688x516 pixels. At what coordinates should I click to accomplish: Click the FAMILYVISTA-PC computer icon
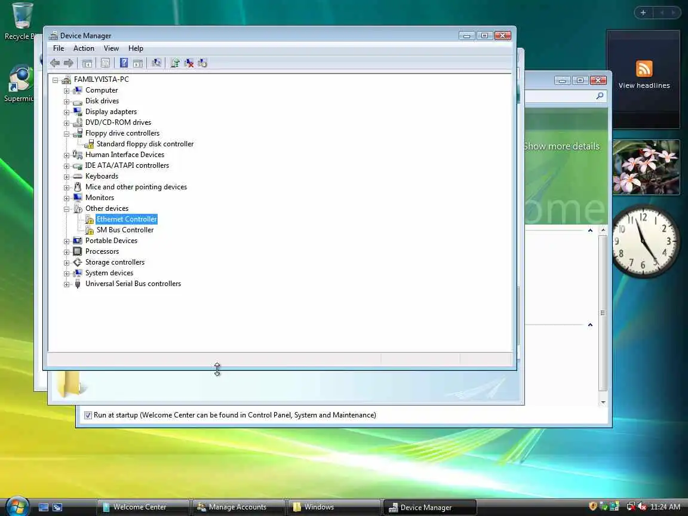[67, 79]
